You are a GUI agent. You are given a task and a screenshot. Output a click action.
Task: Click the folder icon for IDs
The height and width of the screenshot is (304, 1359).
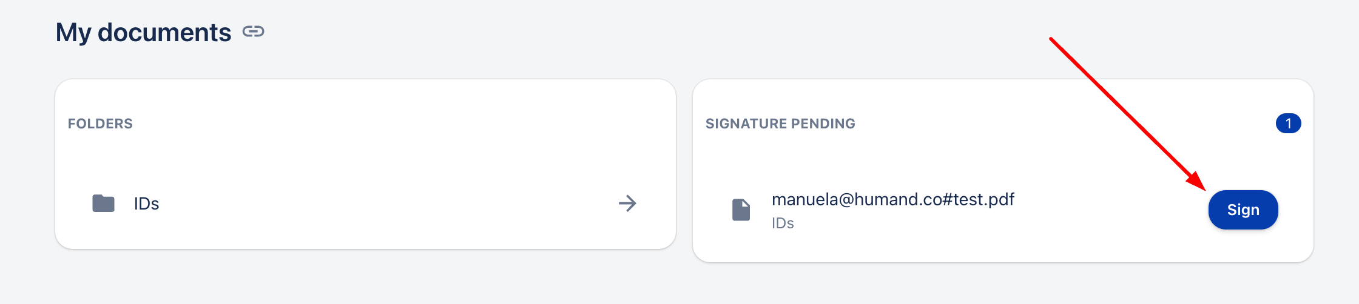click(103, 203)
